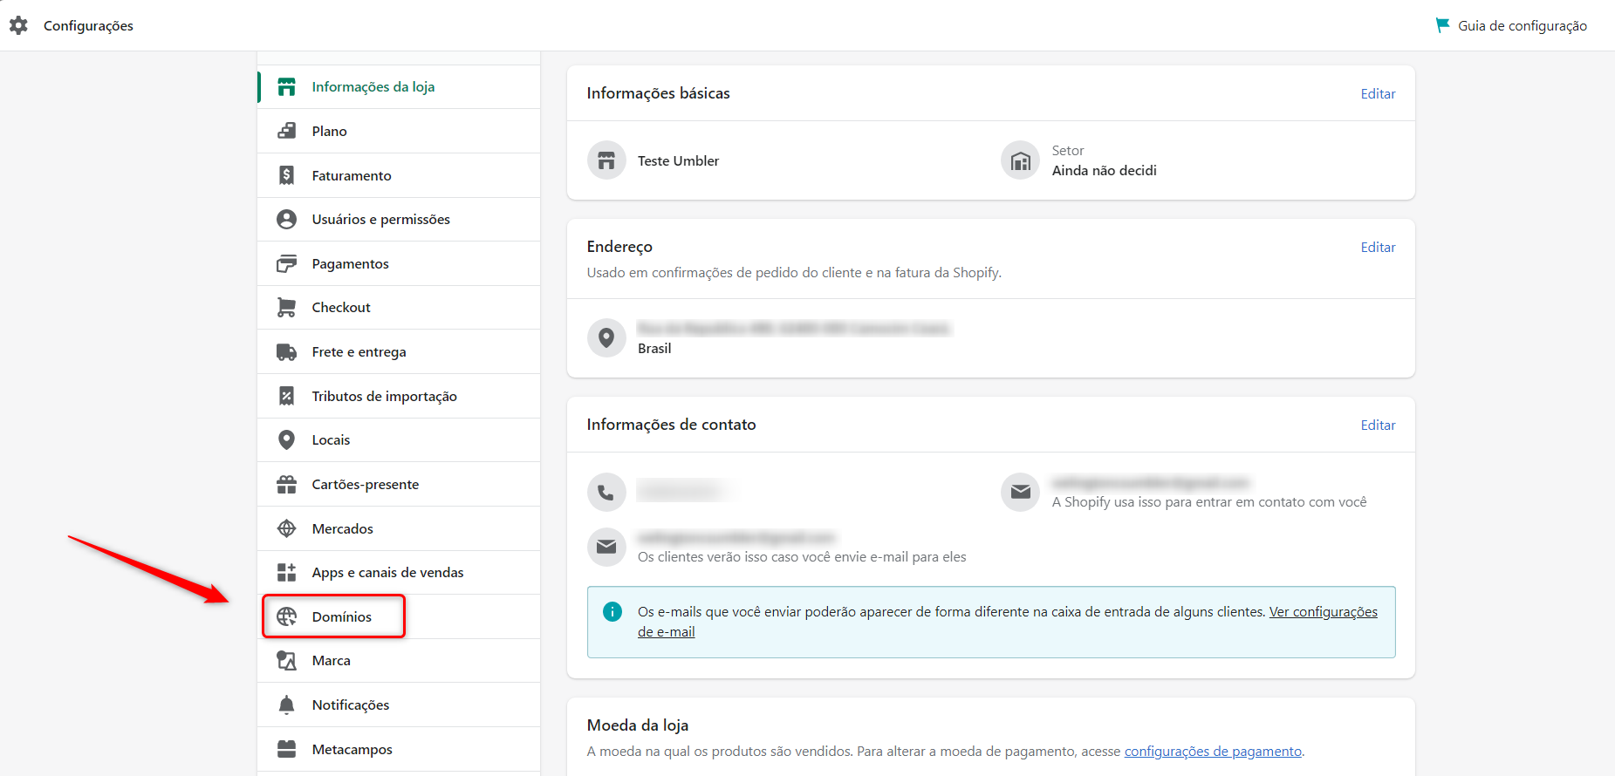This screenshot has height=776, width=1615.
Task: Go to the Locais settings page
Action: click(331, 440)
